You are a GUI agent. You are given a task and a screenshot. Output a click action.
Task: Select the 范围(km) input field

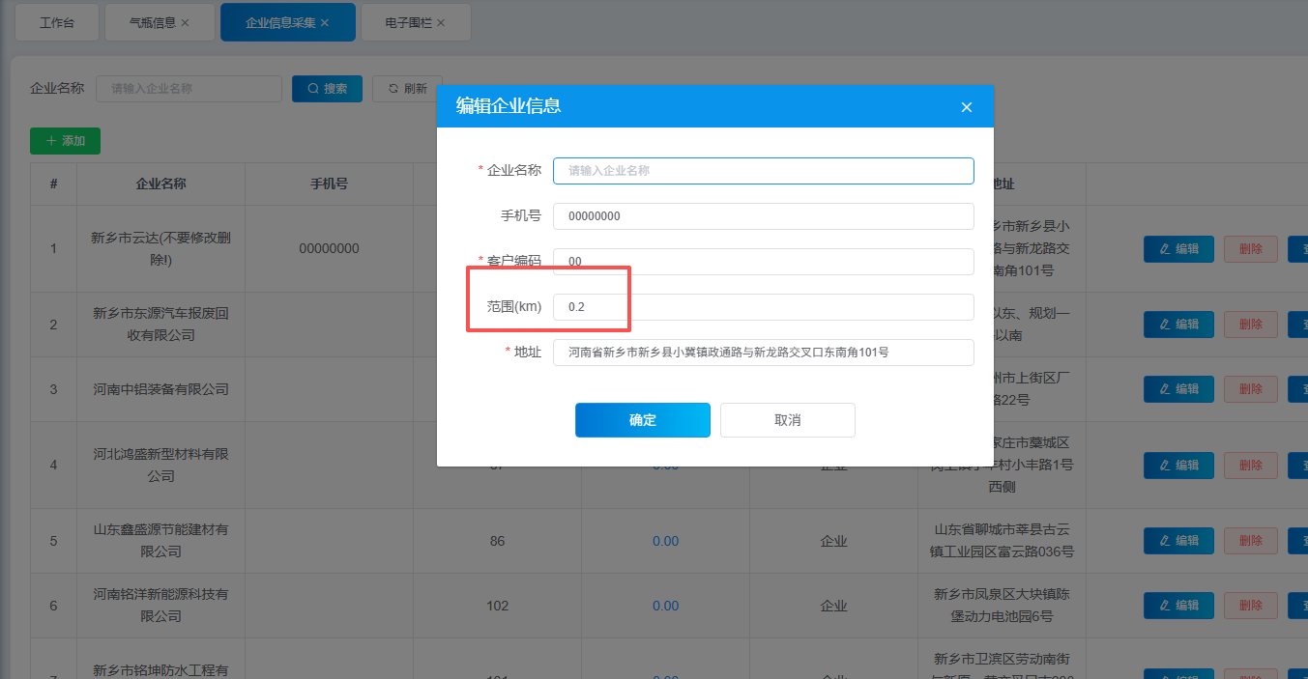(x=763, y=307)
